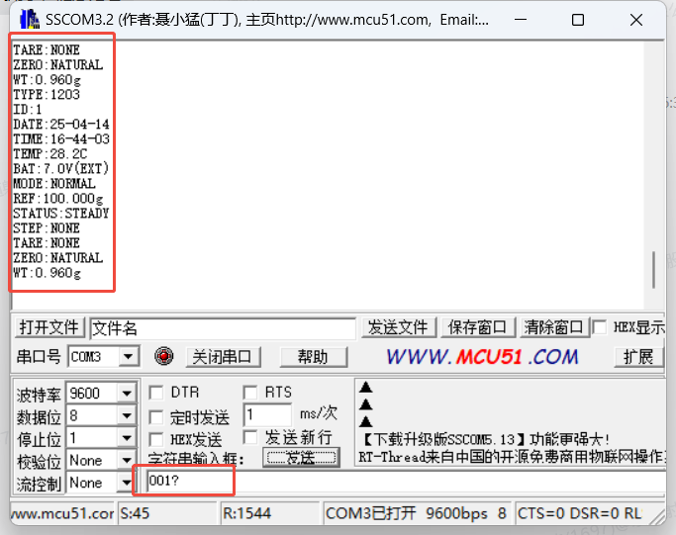Click the REF:100.000g line in output

pos(58,199)
